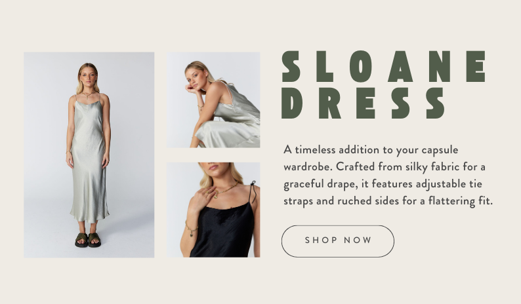Viewport: 521px width, 304px height.
Task: Click the hem of the standing silver dress
Action: point(89,216)
